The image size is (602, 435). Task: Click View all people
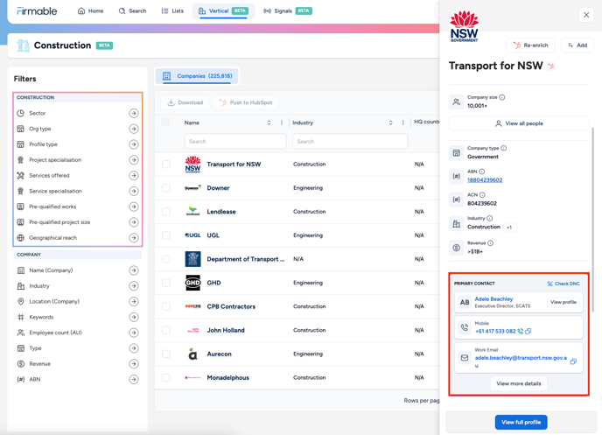(x=519, y=123)
